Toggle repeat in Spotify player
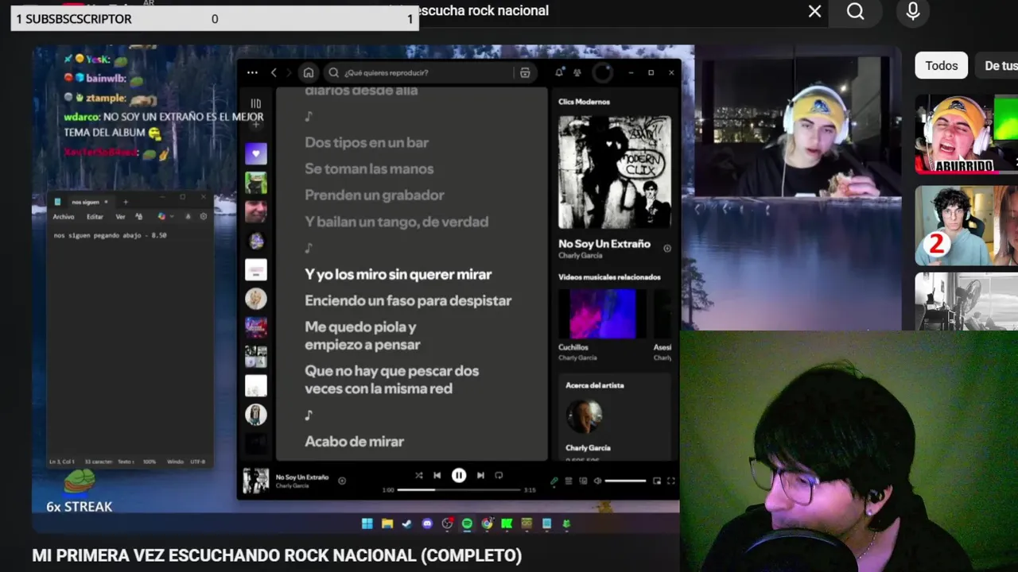 coord(499,475)
